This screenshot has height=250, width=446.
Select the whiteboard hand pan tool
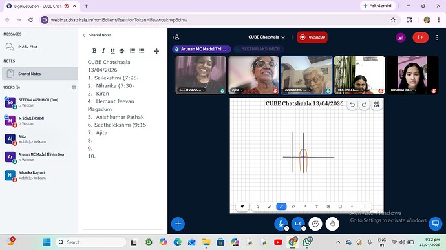[270, 207]
